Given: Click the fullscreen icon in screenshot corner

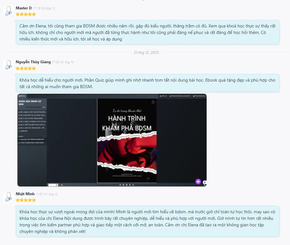Looking at the screenshot, I should [204, 185].
